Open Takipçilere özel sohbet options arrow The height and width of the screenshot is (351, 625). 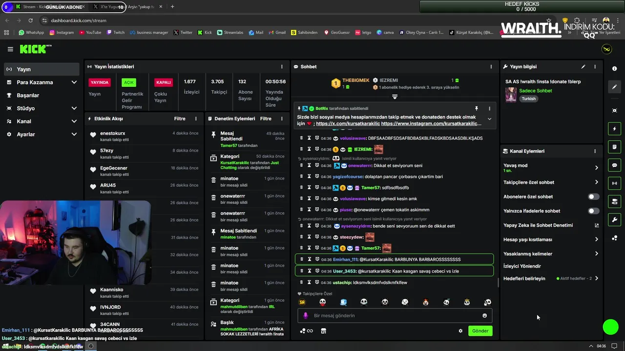[596, 182]
